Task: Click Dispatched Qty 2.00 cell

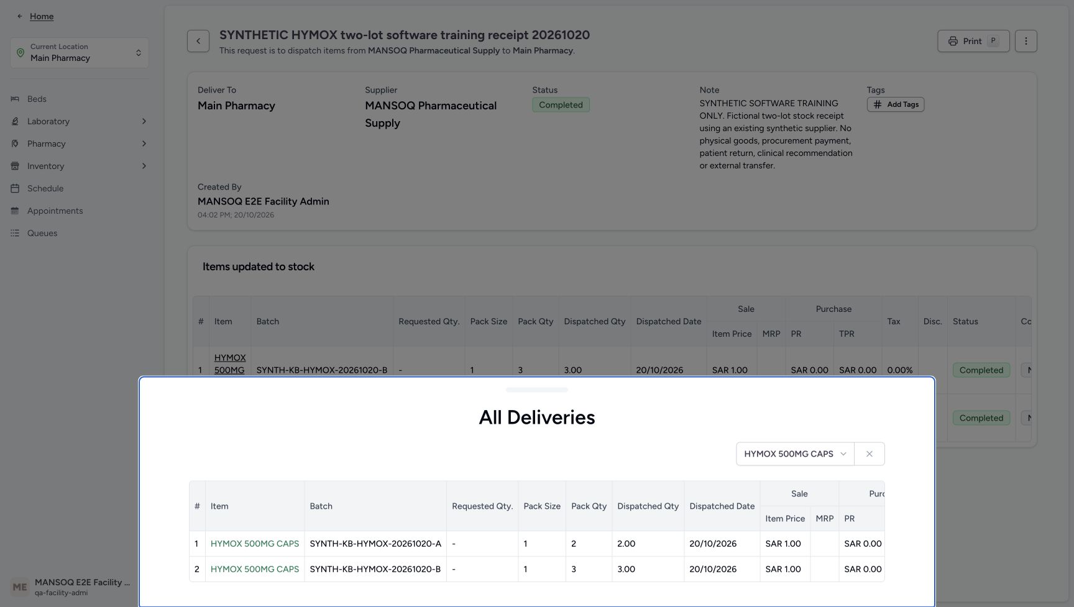Action: pyautogui.click(x=648, y=544)
